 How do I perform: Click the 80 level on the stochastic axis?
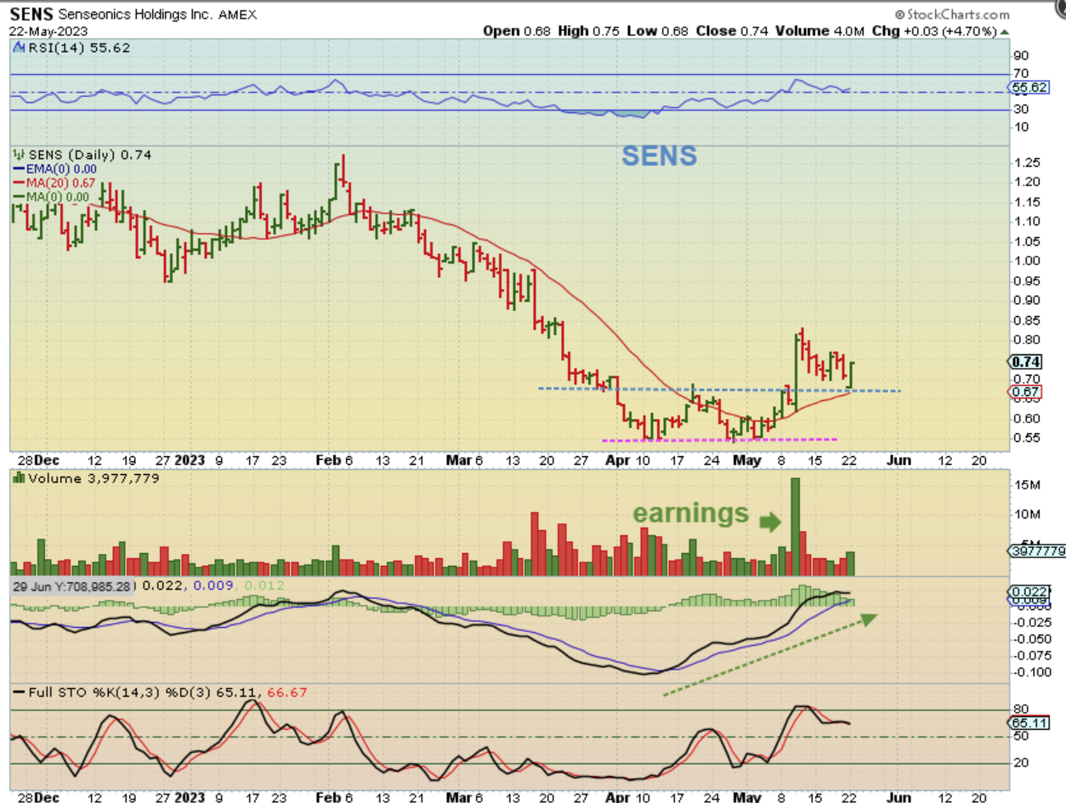tap(1022, 709)
